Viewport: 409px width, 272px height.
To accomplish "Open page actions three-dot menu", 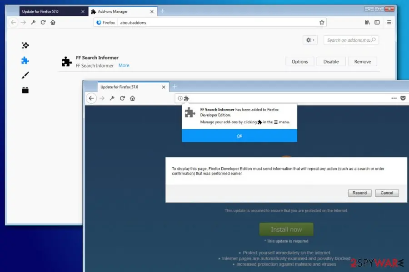I will (394, 98).
